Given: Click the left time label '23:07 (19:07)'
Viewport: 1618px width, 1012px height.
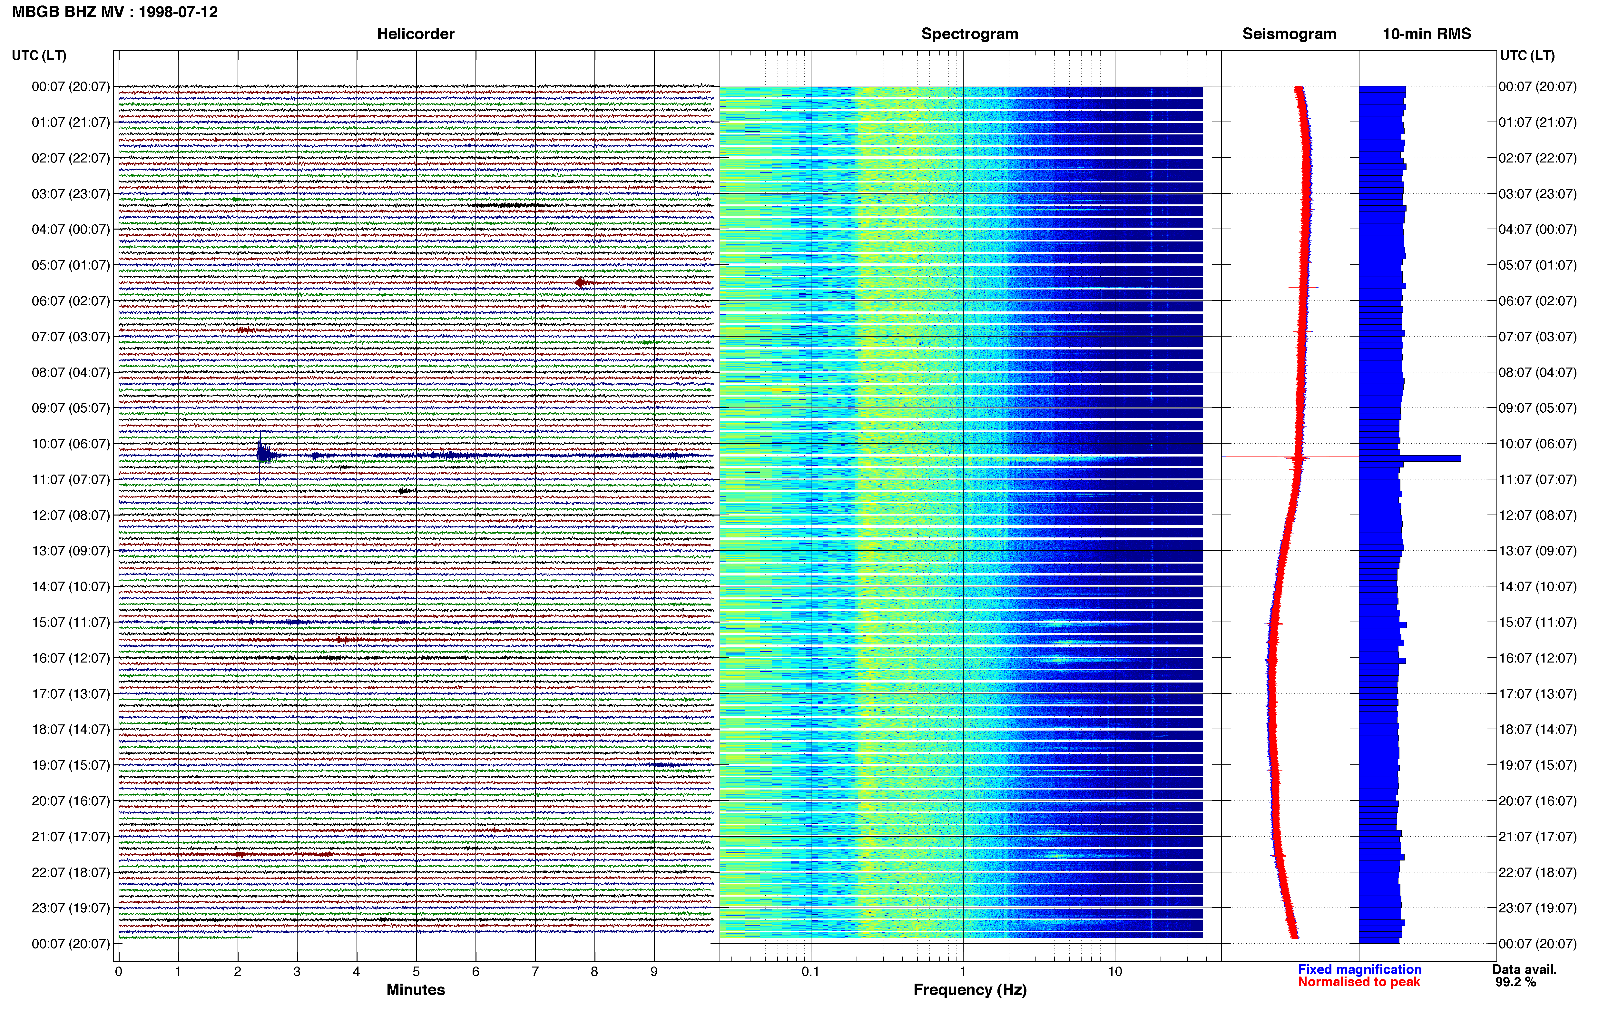Looking at the screenshot, I should click(71, 908).
